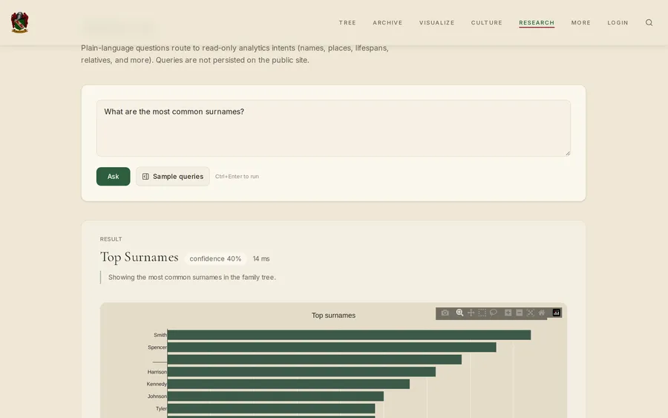Click the 'Harrison' axis label
This screenshot has height=418, width=668.
157,372
